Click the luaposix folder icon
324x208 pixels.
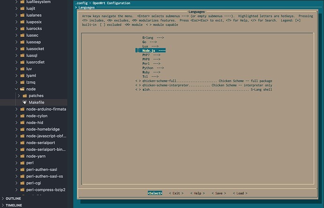[x=23, y=22]
